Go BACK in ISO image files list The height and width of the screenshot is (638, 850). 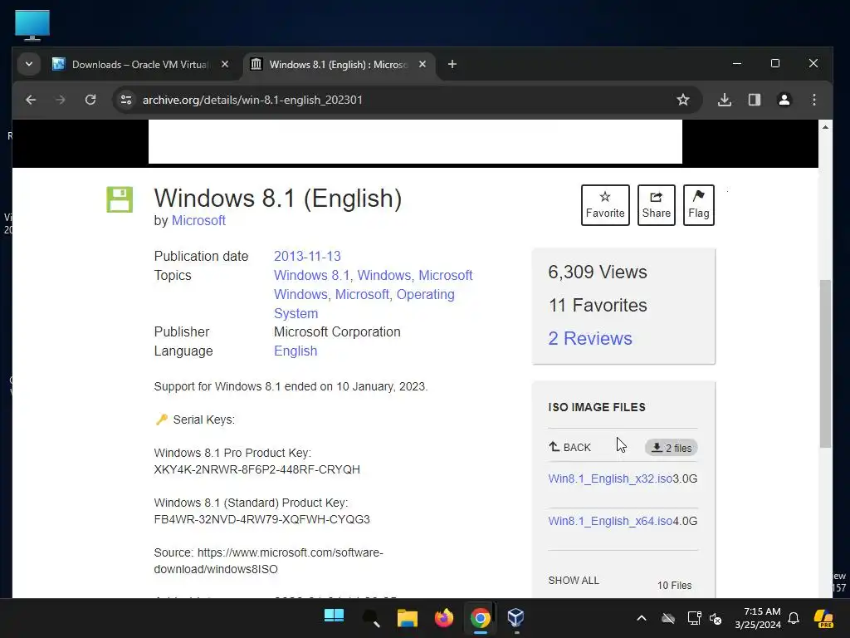coord(569,447)
